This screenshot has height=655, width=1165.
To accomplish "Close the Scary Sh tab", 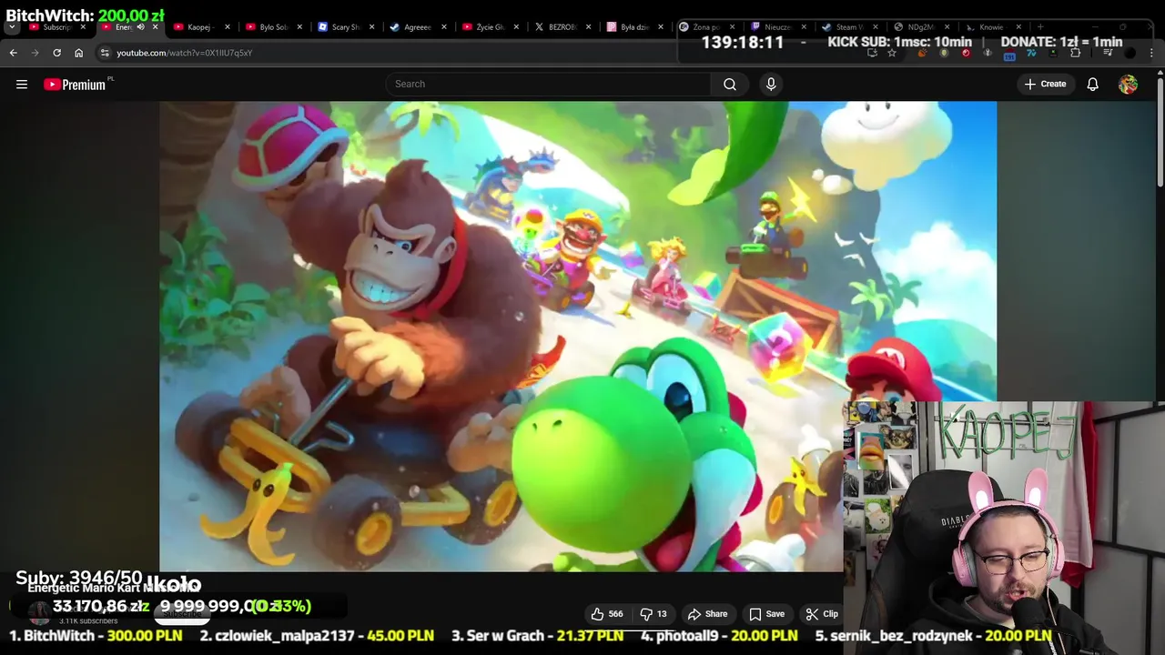I will click(370, 27).
